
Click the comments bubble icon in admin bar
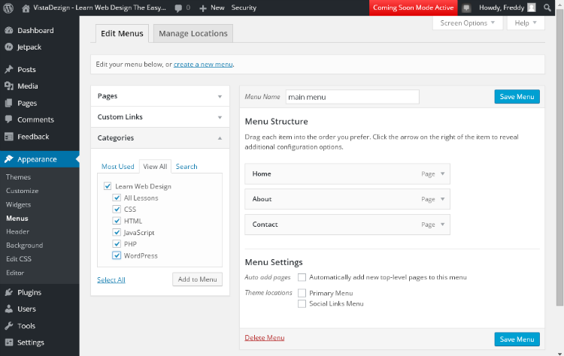pos(177,8)
